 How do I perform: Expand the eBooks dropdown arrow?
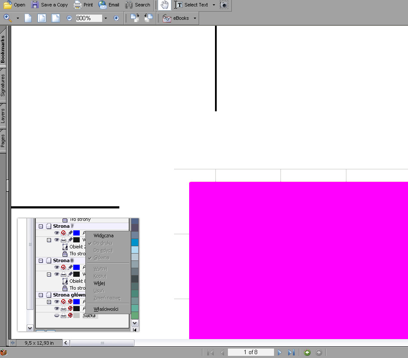pyautogui.click(x=195, y=18)
